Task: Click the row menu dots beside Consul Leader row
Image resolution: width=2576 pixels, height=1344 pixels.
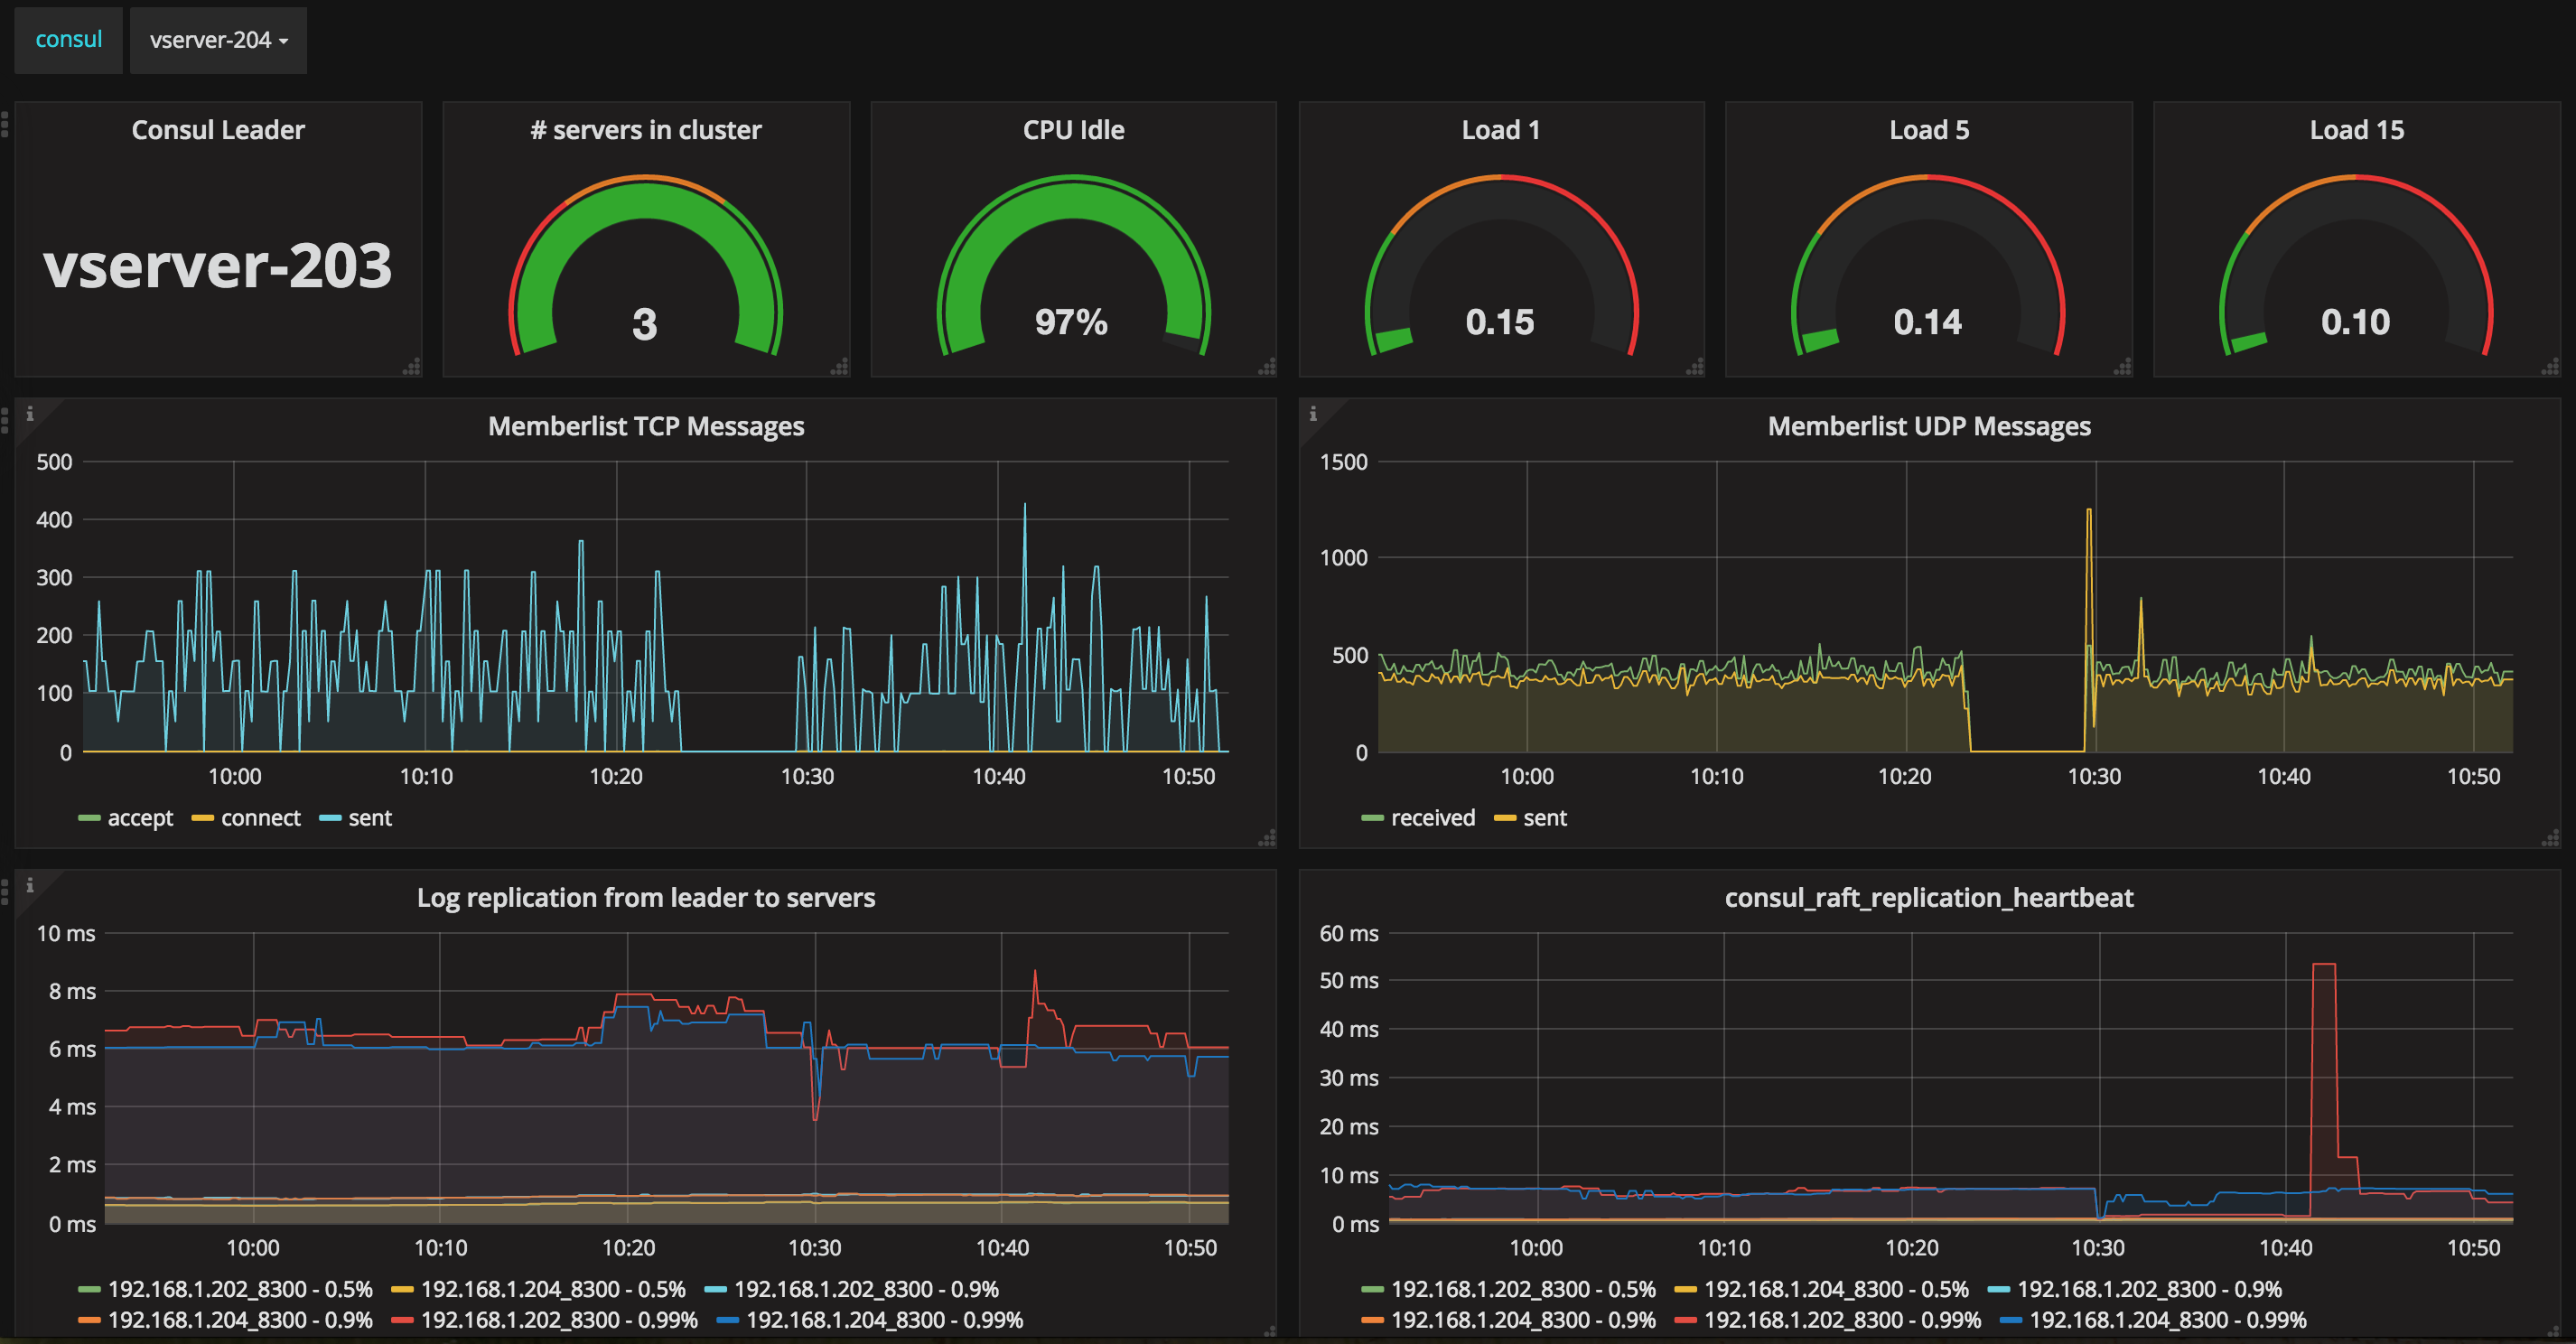Action: pos(5,124)
